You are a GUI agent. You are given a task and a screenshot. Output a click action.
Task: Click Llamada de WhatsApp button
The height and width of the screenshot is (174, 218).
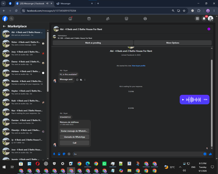75,137
